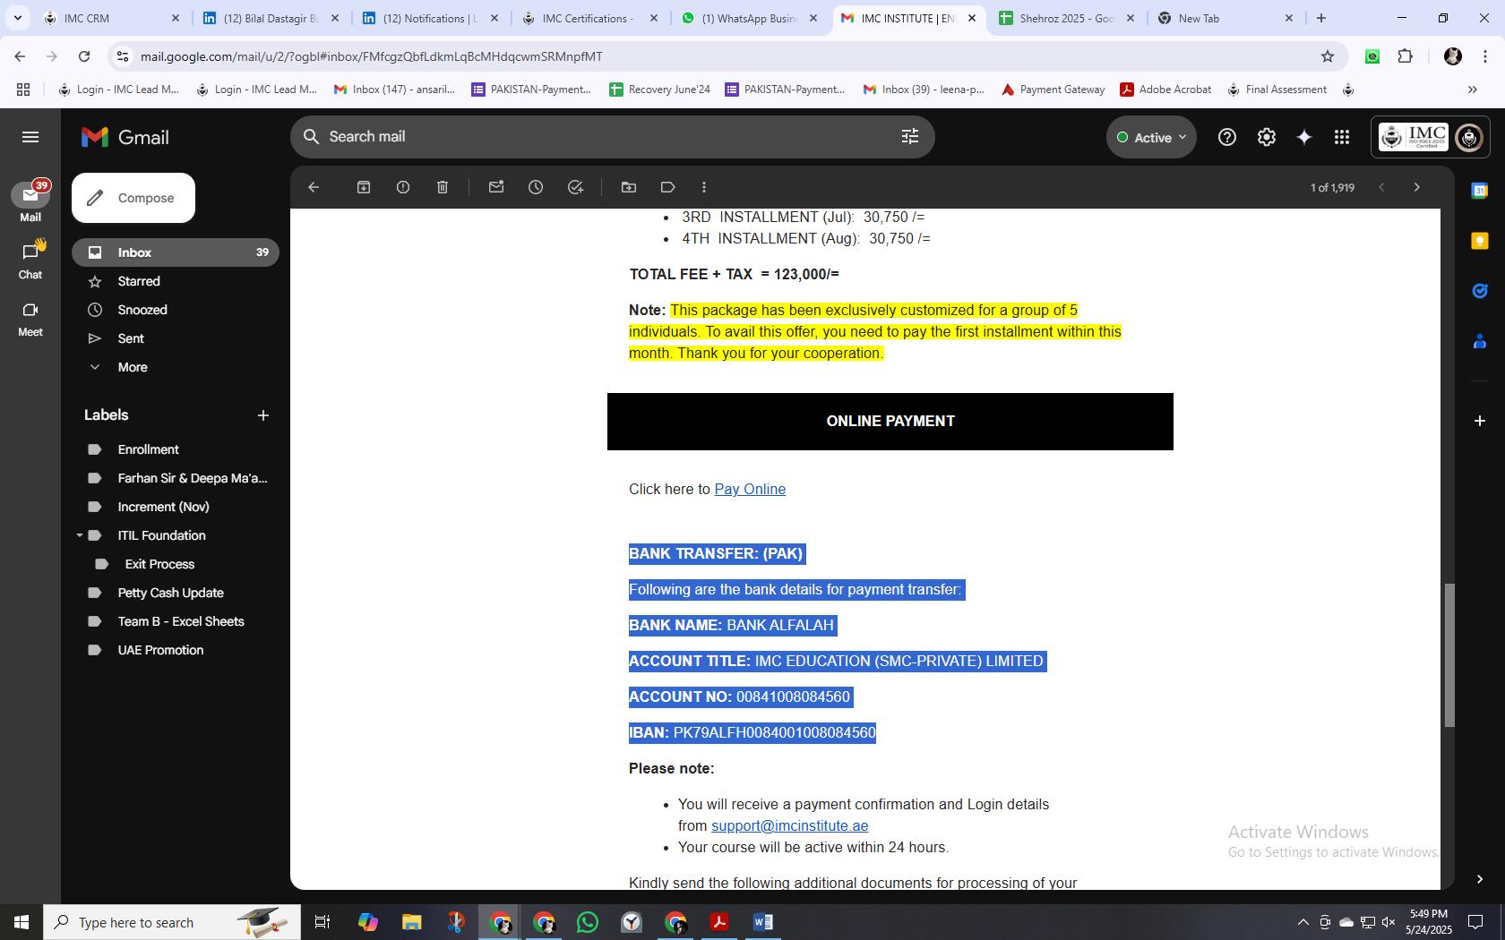This screenshot has width=1505, height=940.
Task: Open WhatsApp from taskbar
Action: [x=588, y=922]
